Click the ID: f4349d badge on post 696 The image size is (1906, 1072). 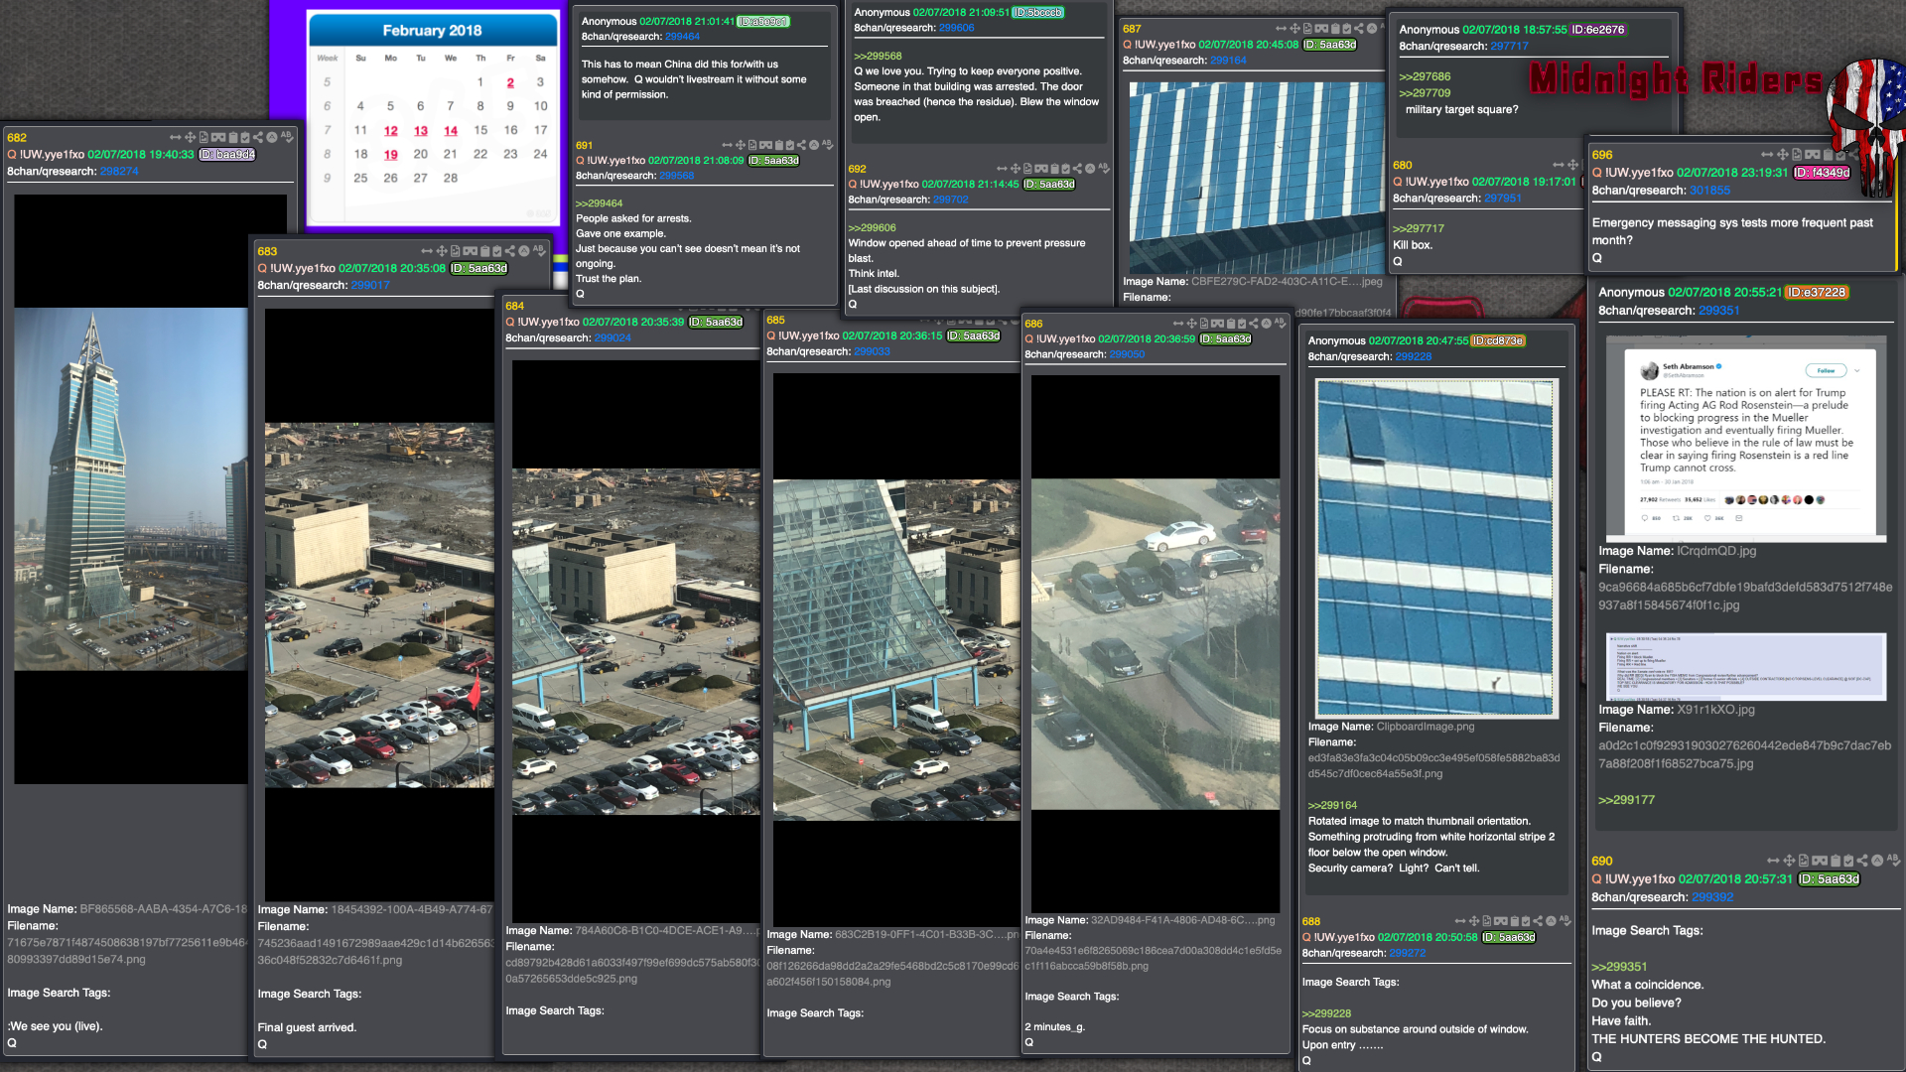click(1822, 173)
